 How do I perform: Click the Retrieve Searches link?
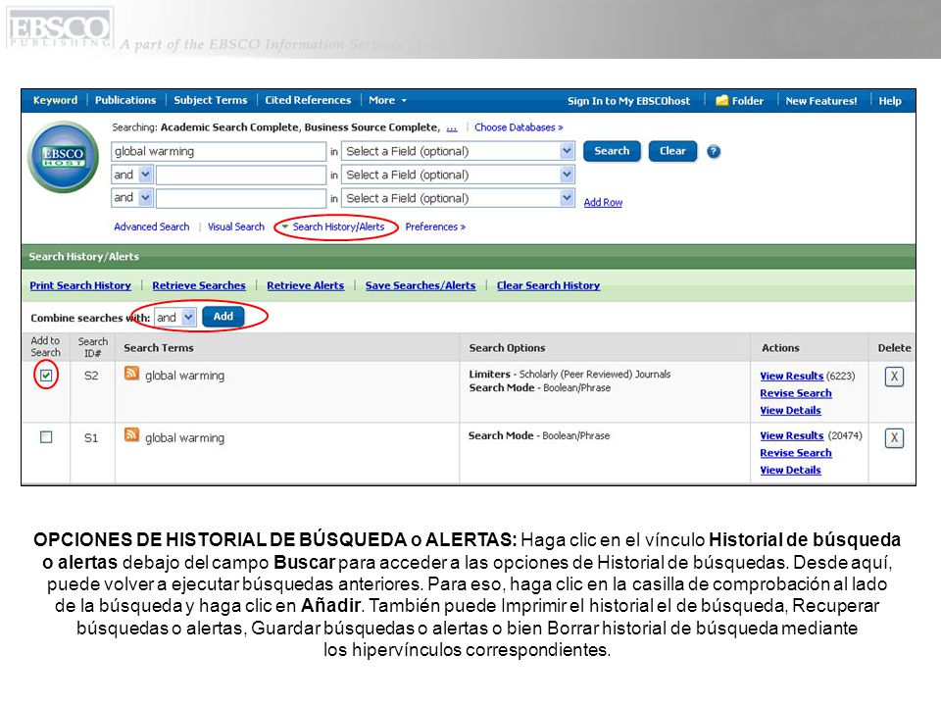click(x=199, y=285)
